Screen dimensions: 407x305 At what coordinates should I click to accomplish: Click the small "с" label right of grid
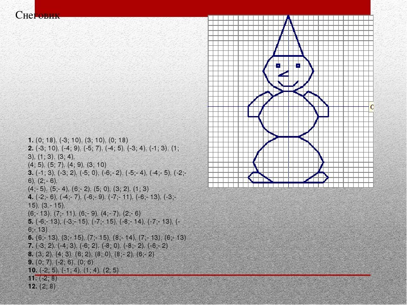(372, 107)
